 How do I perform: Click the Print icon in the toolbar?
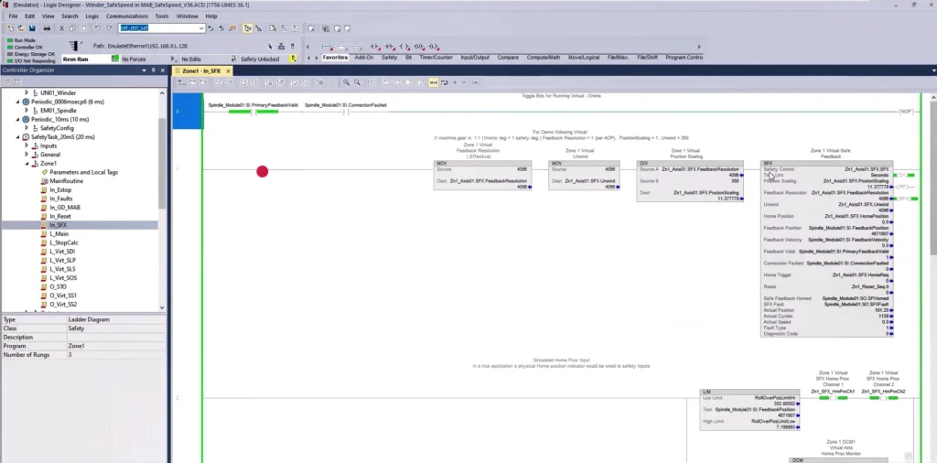pos(47,28)
